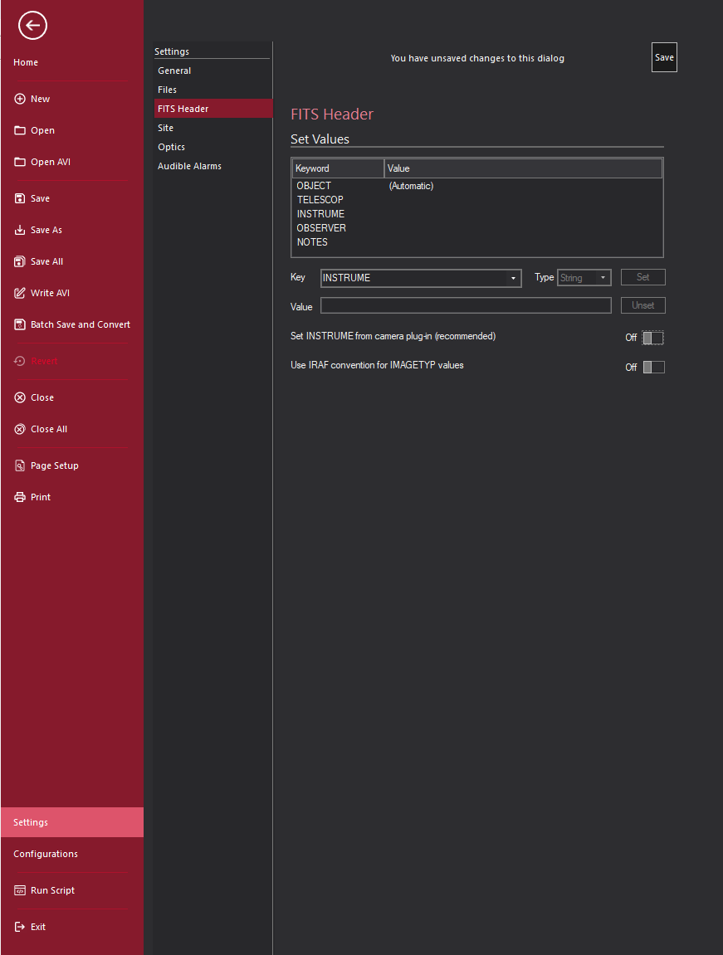Screen dimensions: 723x955
Task: Click the Save As icon
Action: point(20,230)
